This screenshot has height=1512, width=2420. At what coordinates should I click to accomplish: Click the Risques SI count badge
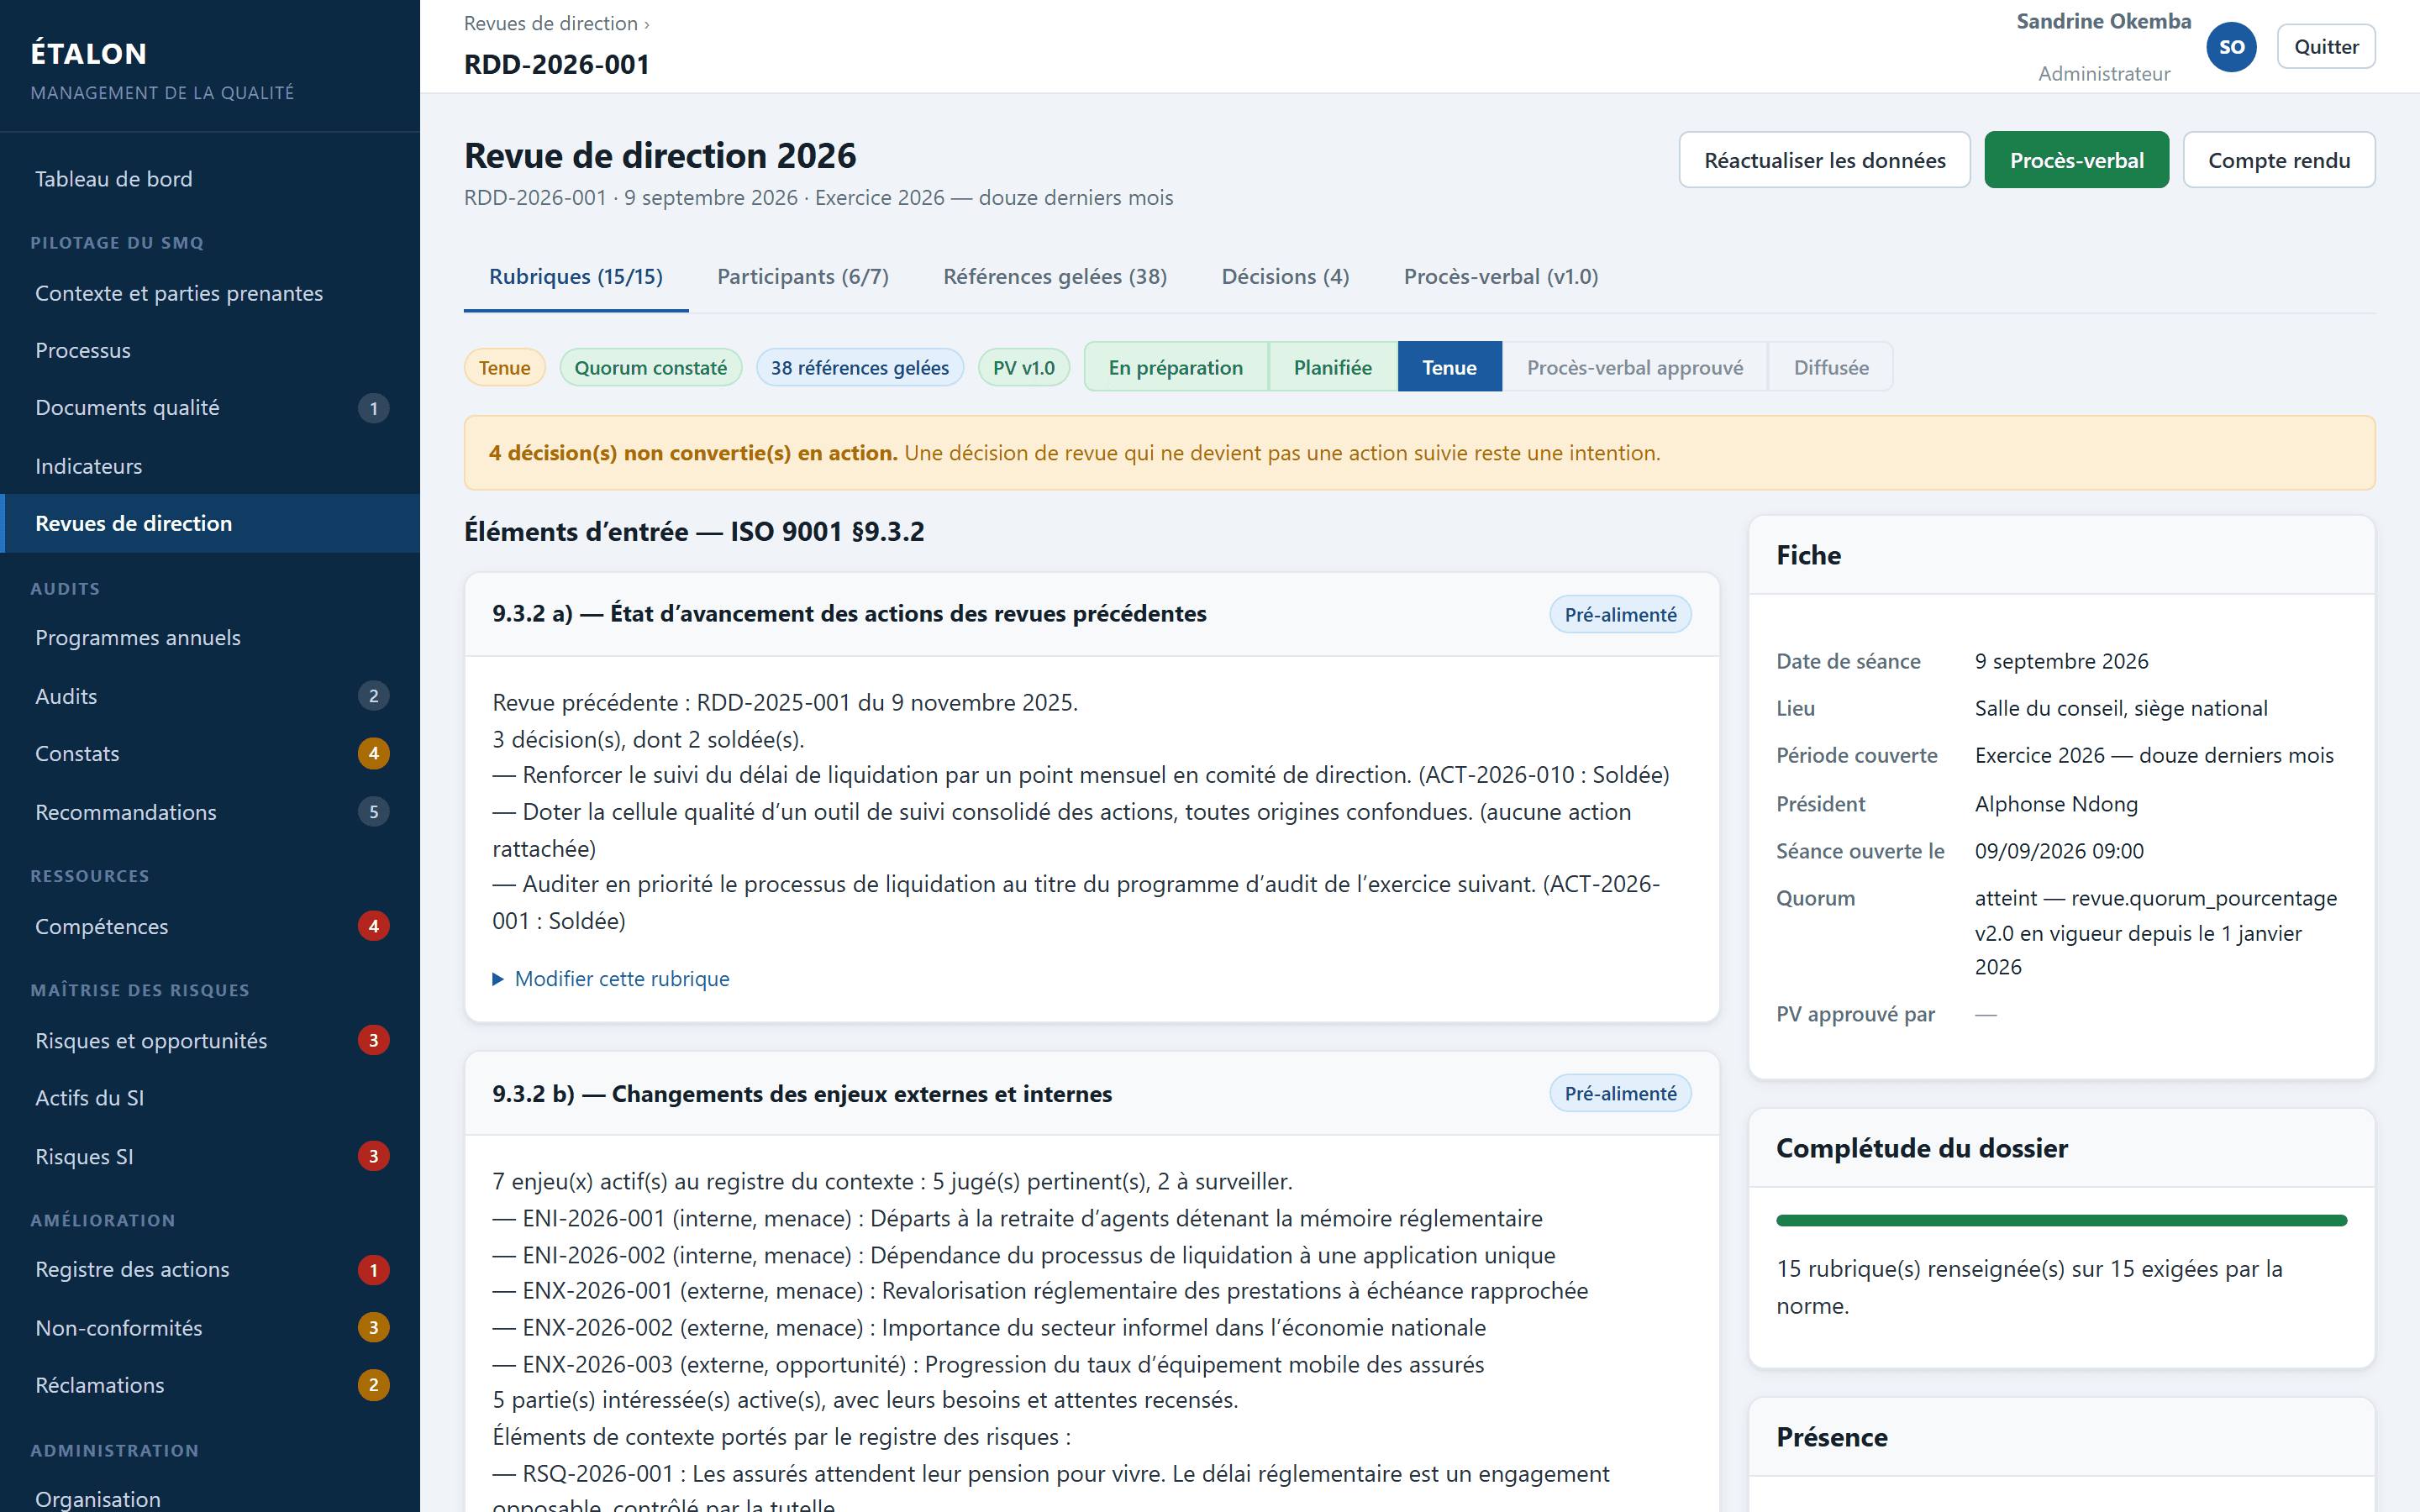pos(373,1156)
